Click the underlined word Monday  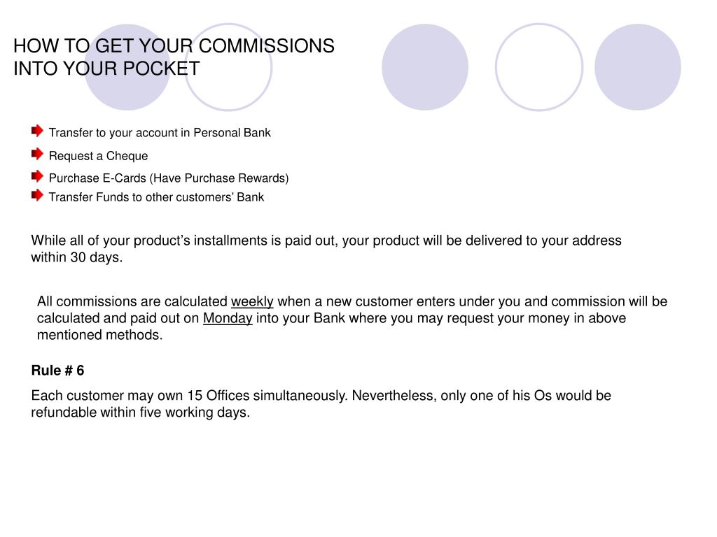pos(228,318)
